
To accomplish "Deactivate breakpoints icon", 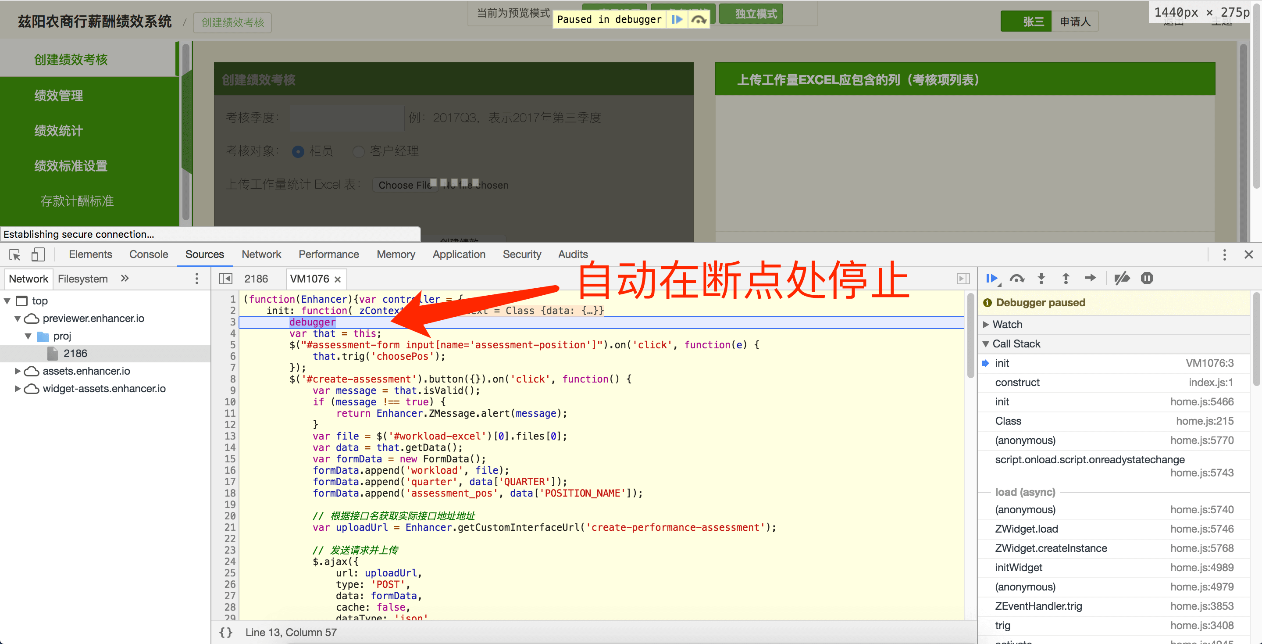I will [1122, 279].
